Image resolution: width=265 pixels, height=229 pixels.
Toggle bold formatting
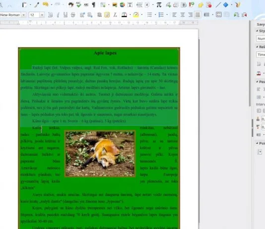point(50,15)
